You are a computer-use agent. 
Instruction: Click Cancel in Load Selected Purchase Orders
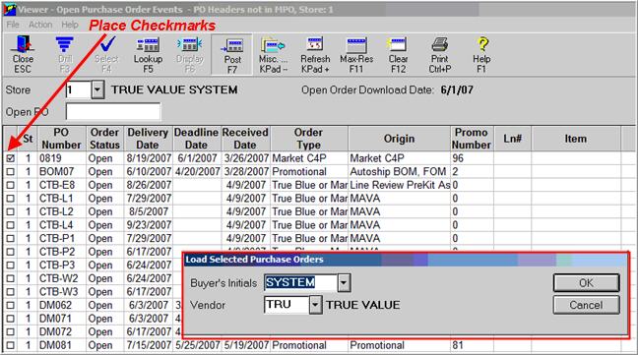[586, 305]
